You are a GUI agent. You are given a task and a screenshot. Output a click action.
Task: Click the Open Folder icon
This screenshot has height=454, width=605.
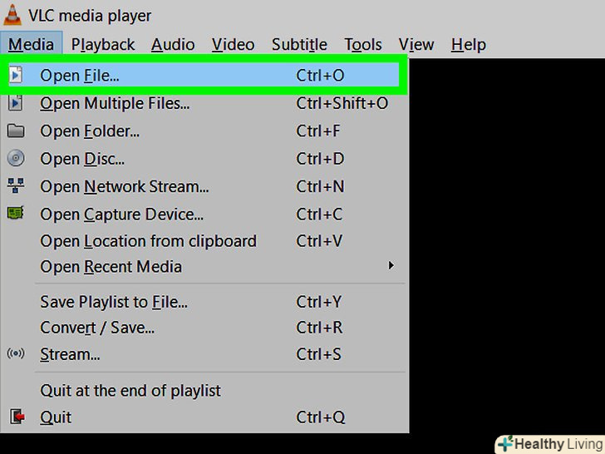tap(16, 131)
